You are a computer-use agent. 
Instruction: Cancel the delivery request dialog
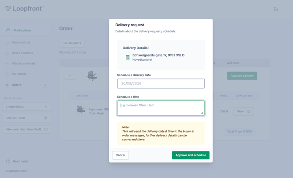[120, 155]
